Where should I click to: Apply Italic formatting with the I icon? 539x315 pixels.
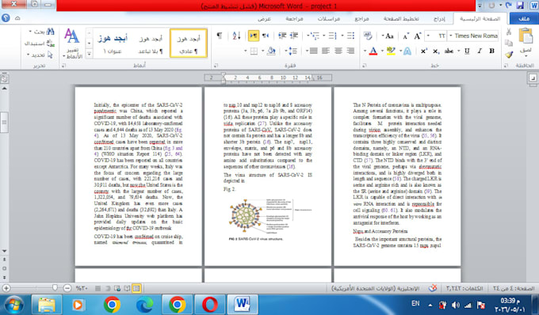[x=480, y=51]
